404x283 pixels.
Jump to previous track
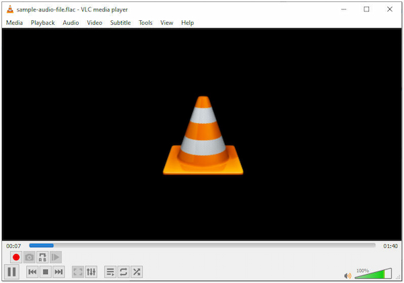coord(32,272)
